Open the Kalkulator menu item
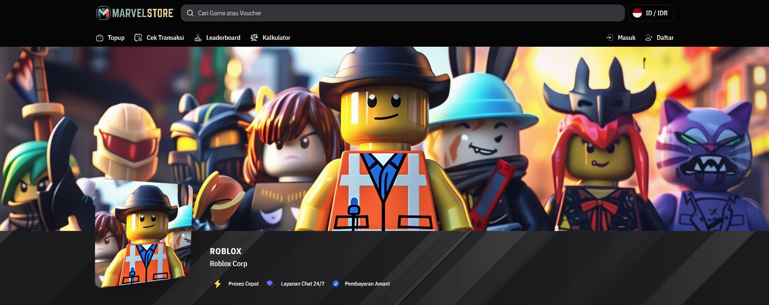This screenshot has width=769, height=305. (x=270, y=37)
